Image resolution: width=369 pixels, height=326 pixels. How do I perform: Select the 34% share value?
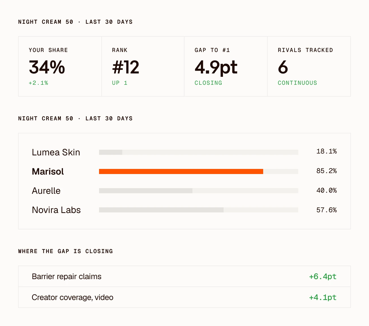47,67
